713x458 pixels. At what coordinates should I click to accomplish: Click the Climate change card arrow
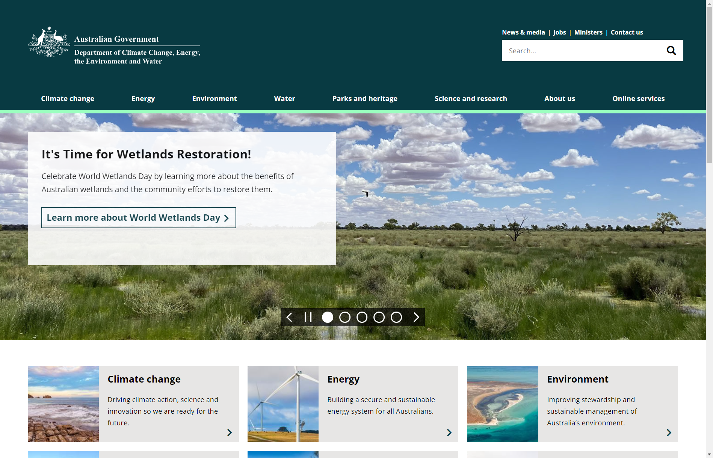click(x=230, y=432)
